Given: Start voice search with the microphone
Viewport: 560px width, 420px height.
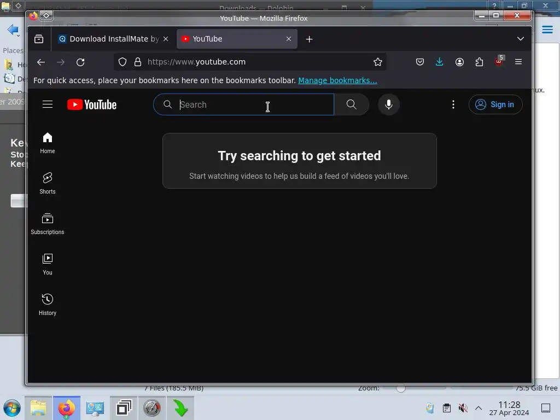Looking at the screenshot, I should pos(389,104).
